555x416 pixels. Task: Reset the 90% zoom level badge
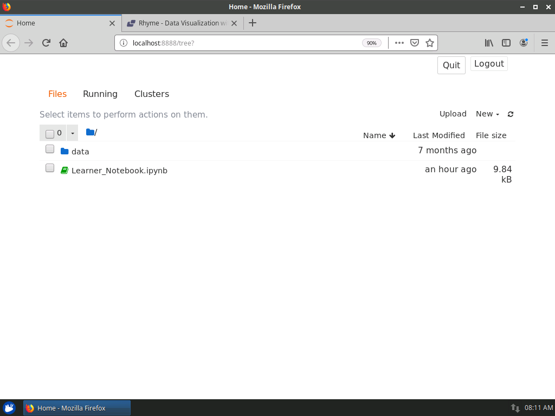[372, 43]
